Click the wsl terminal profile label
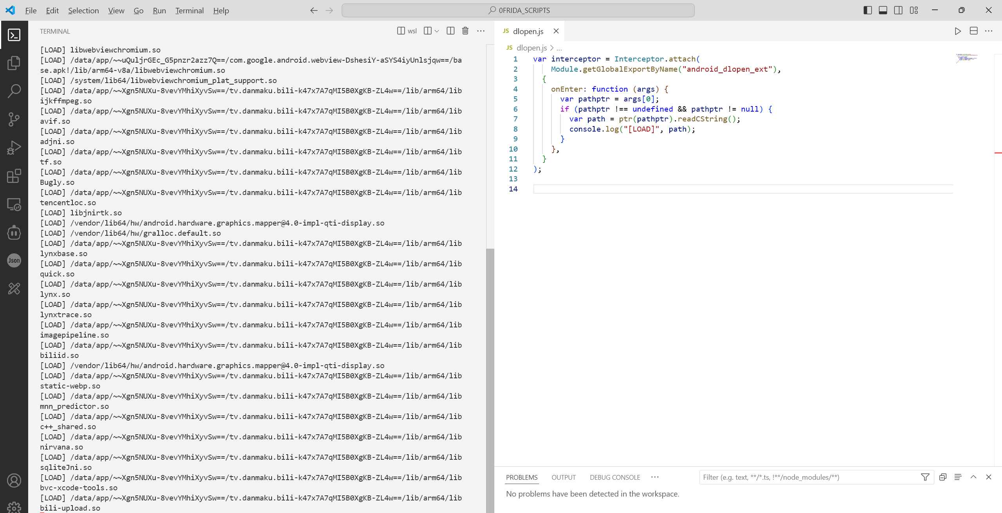 412,31
